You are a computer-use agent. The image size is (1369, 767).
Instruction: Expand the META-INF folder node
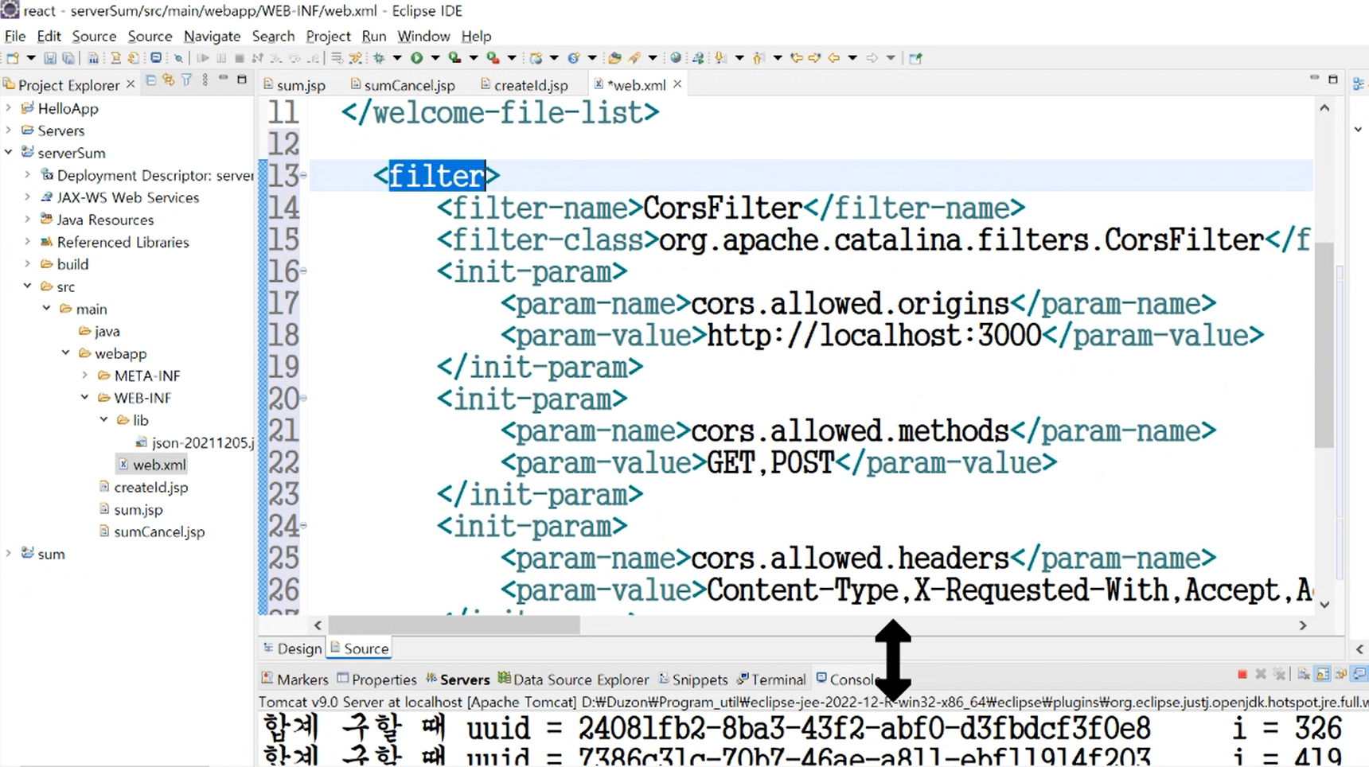pyautogui.click(x=85, y=375)
